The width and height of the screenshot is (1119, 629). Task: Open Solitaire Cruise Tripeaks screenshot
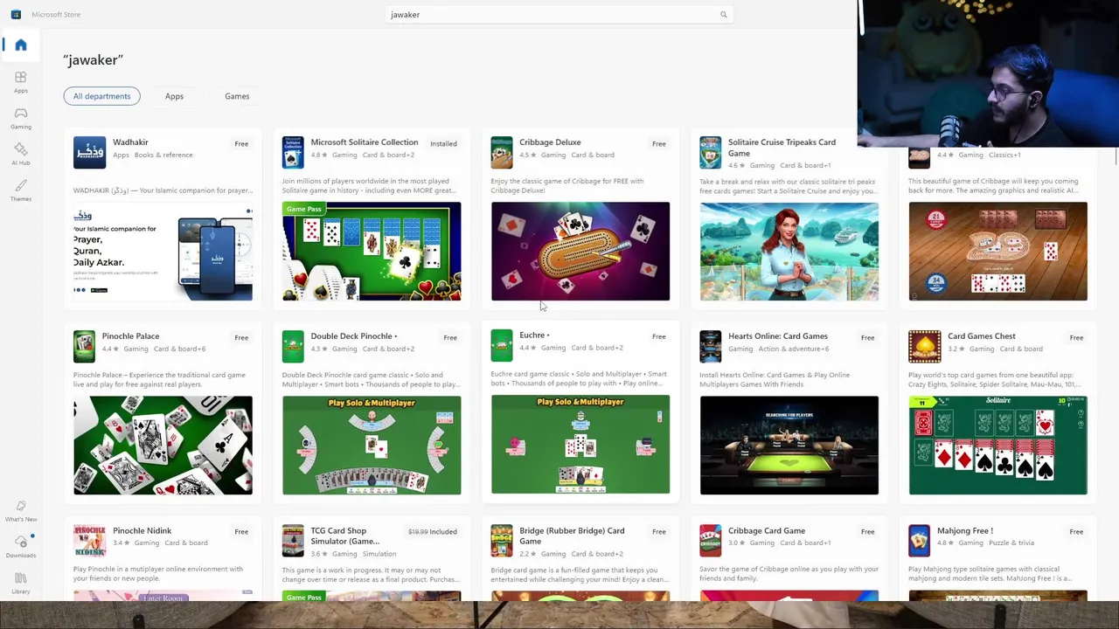[x=789, y=252]
